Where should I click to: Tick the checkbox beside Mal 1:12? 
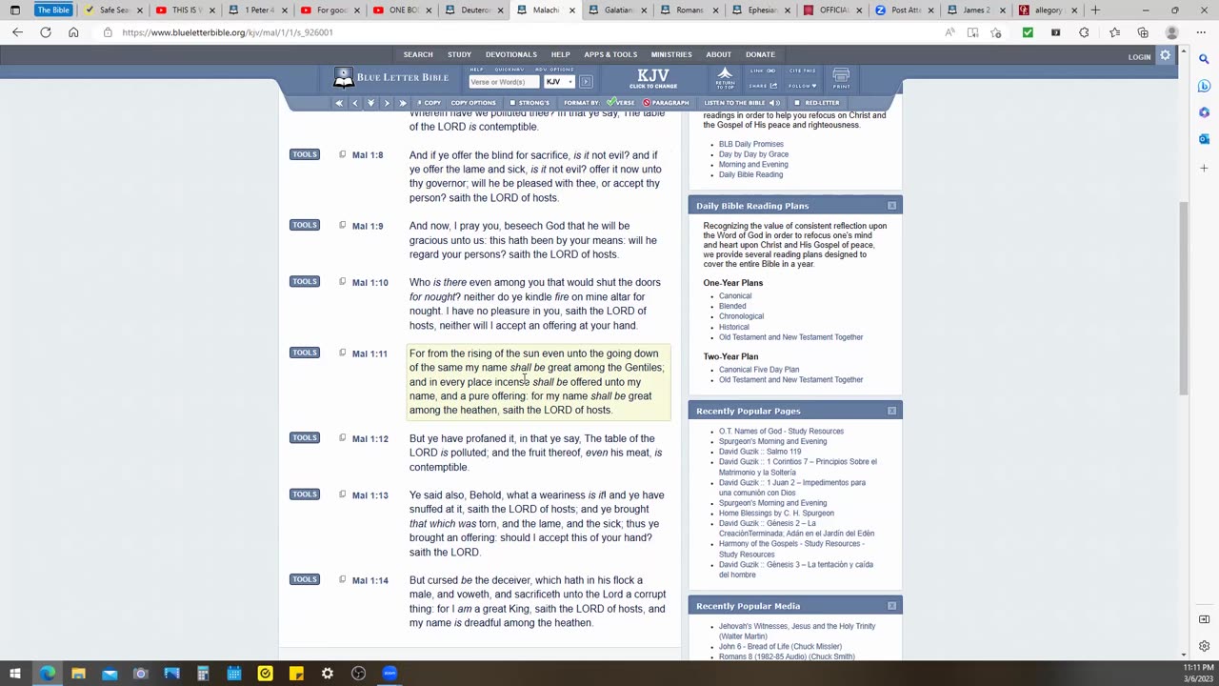[x=343, y=437]
